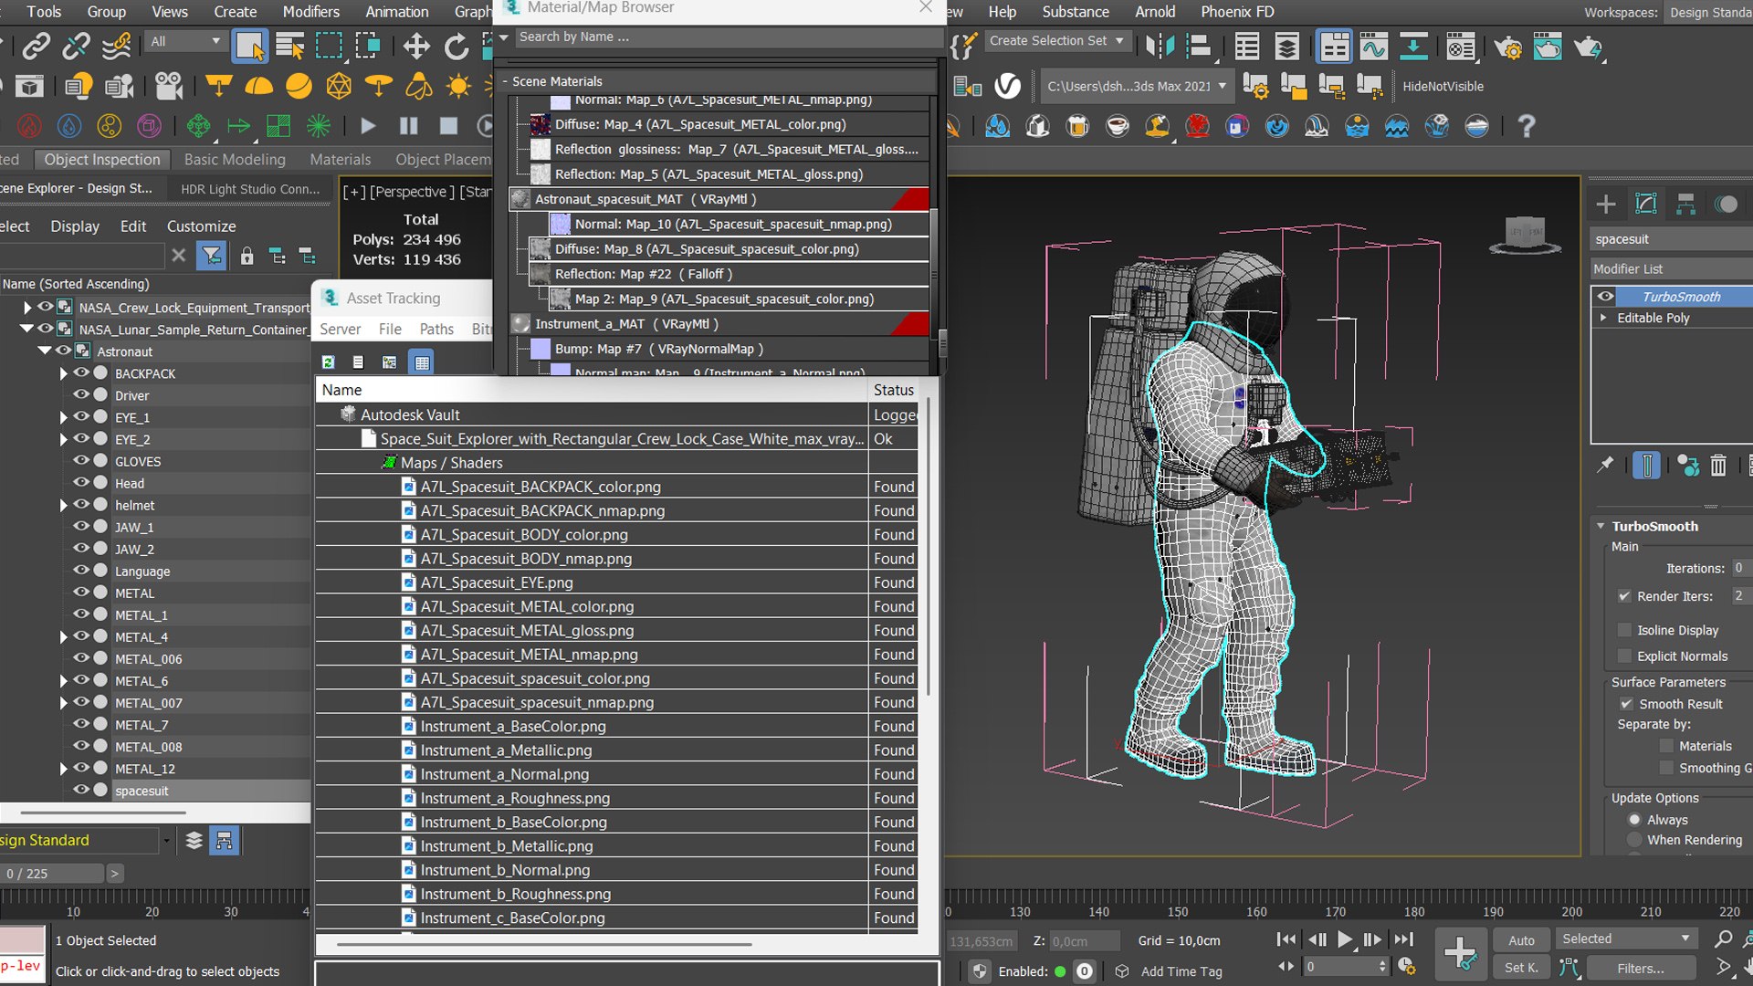Screen dimensions: 1753x986
Task: Refresh the Asset Tracking list
Action: click(329, 362)
